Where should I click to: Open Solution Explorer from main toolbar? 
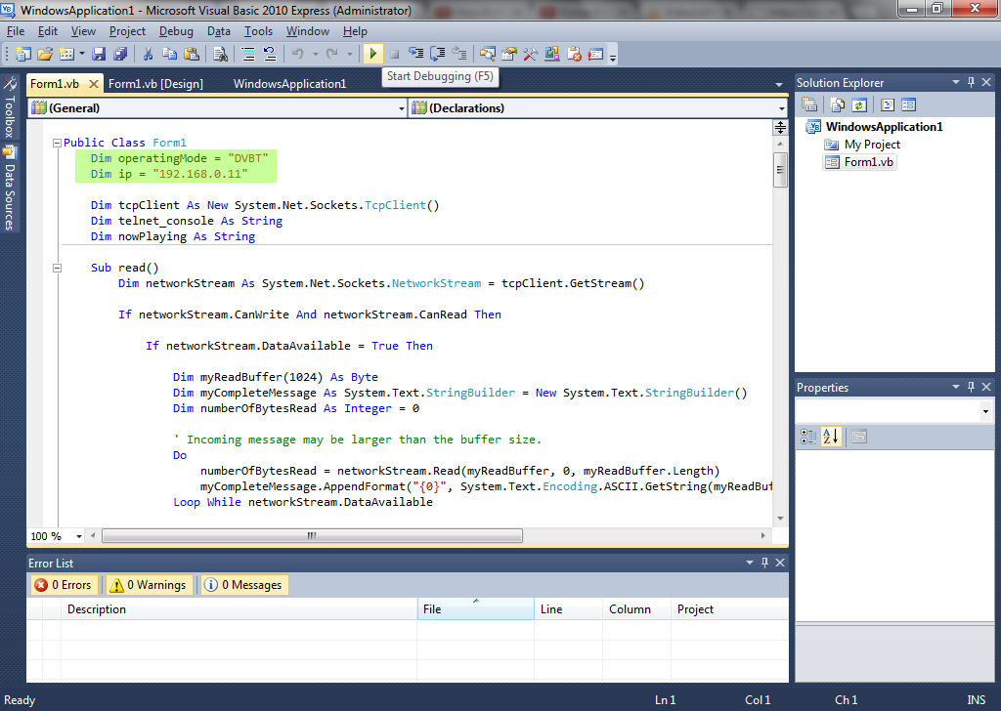(488, 54)
